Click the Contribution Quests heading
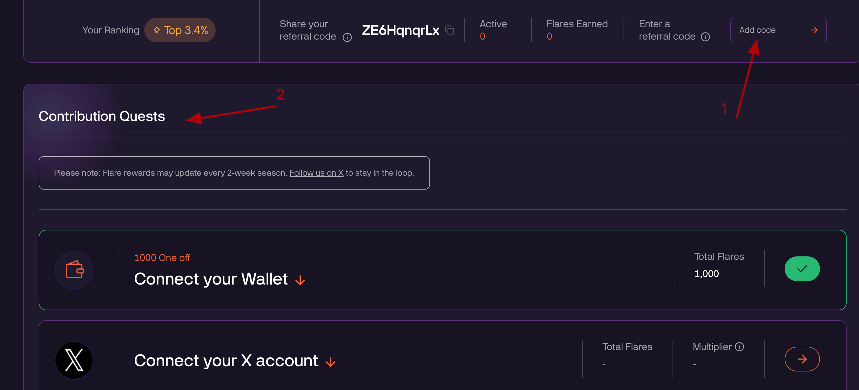This screenshot has width=859, height=390. point(102,116)
